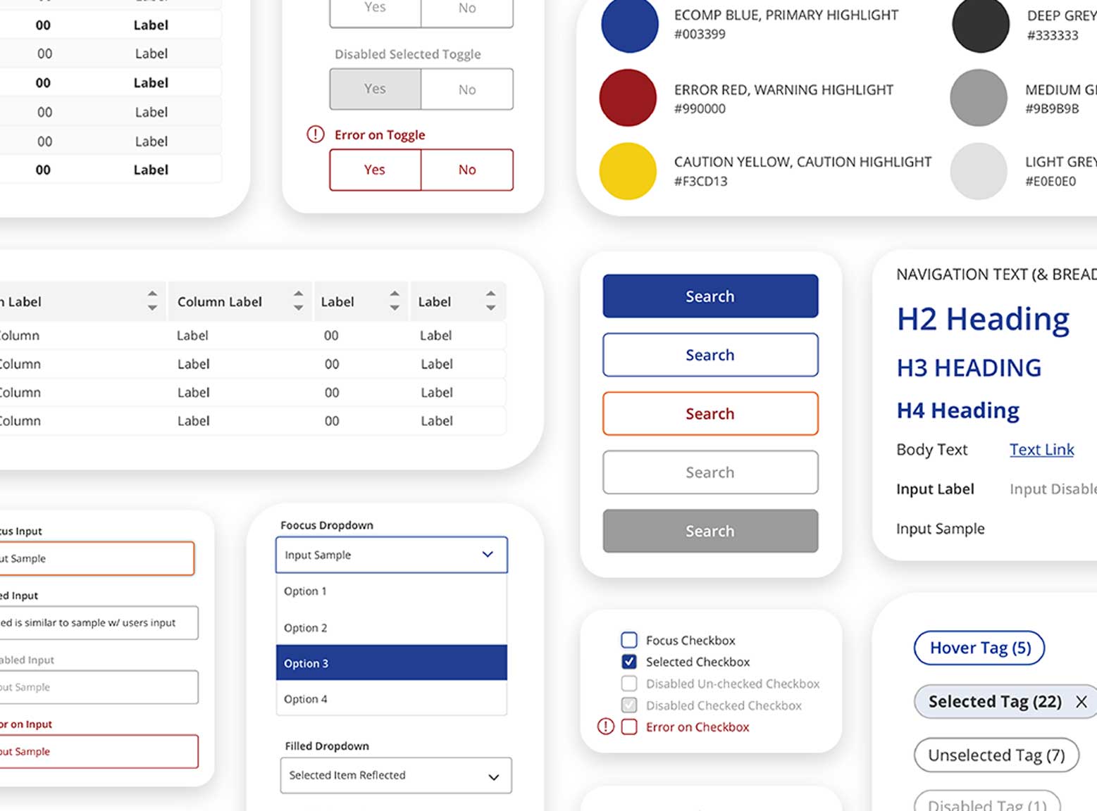Click the sort arrows beside Column Label header
The image size is (1097, 811).
[x=298, y=301]
